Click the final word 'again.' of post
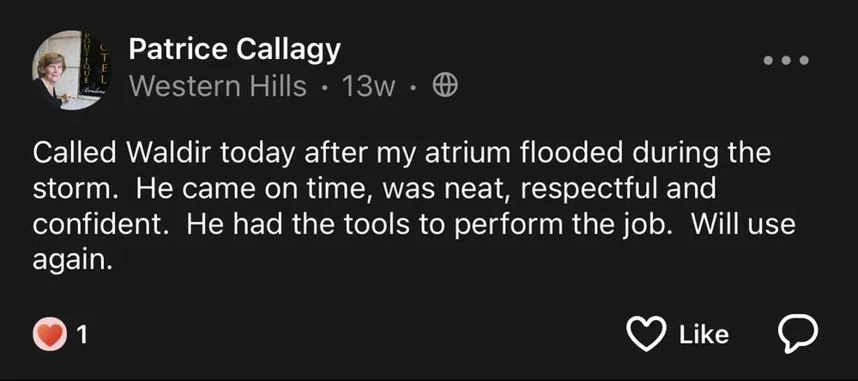Screen dimensions: 858x381 [x=72, y=260]
